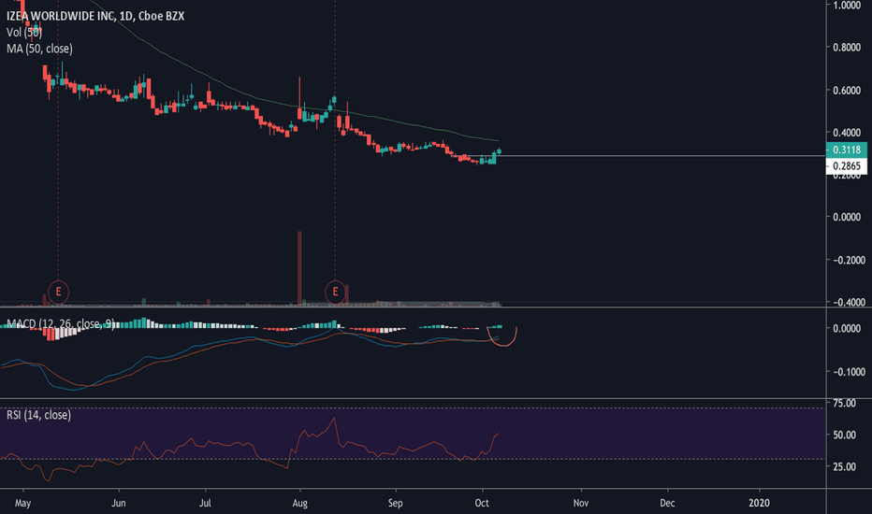Click the 50.00 RSI axis label

tap(844, 435)
